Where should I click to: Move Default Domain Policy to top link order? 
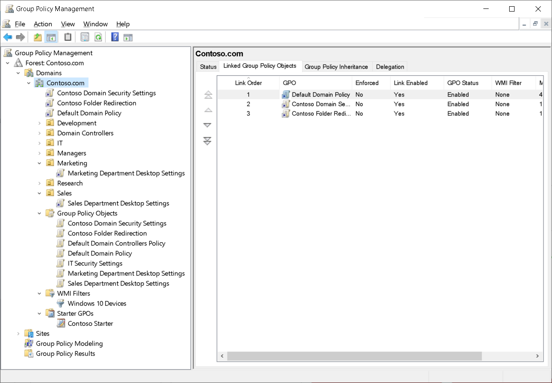tap(207, 94)
